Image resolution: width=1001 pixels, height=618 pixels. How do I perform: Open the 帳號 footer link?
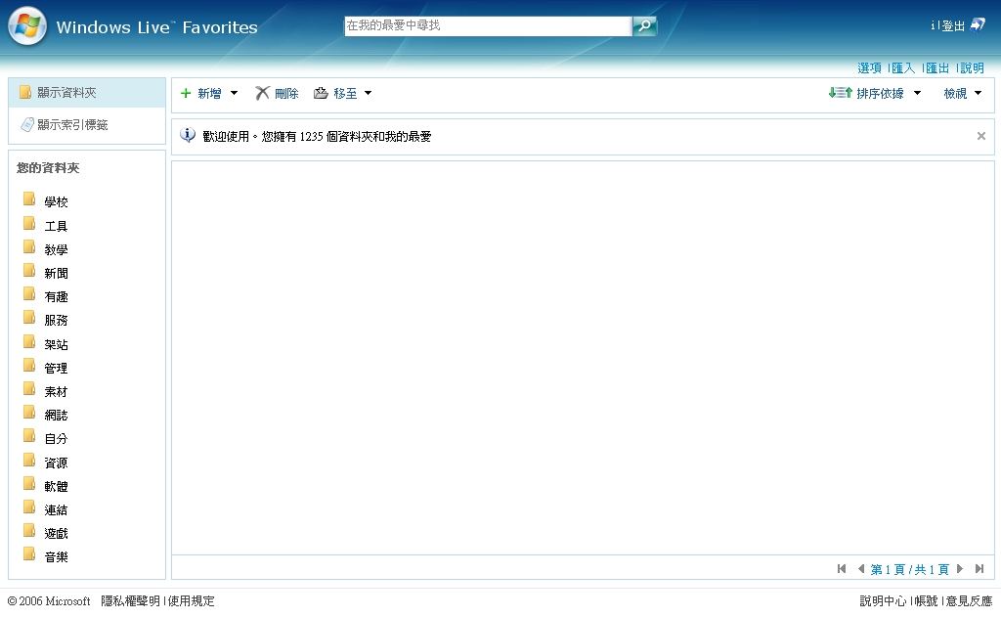(927, 600)
